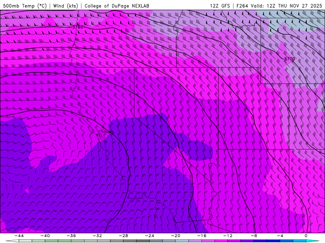This screenshot has width=325, height=243.
Task: Click the -24 colorbar scale label
Action: 149,236
